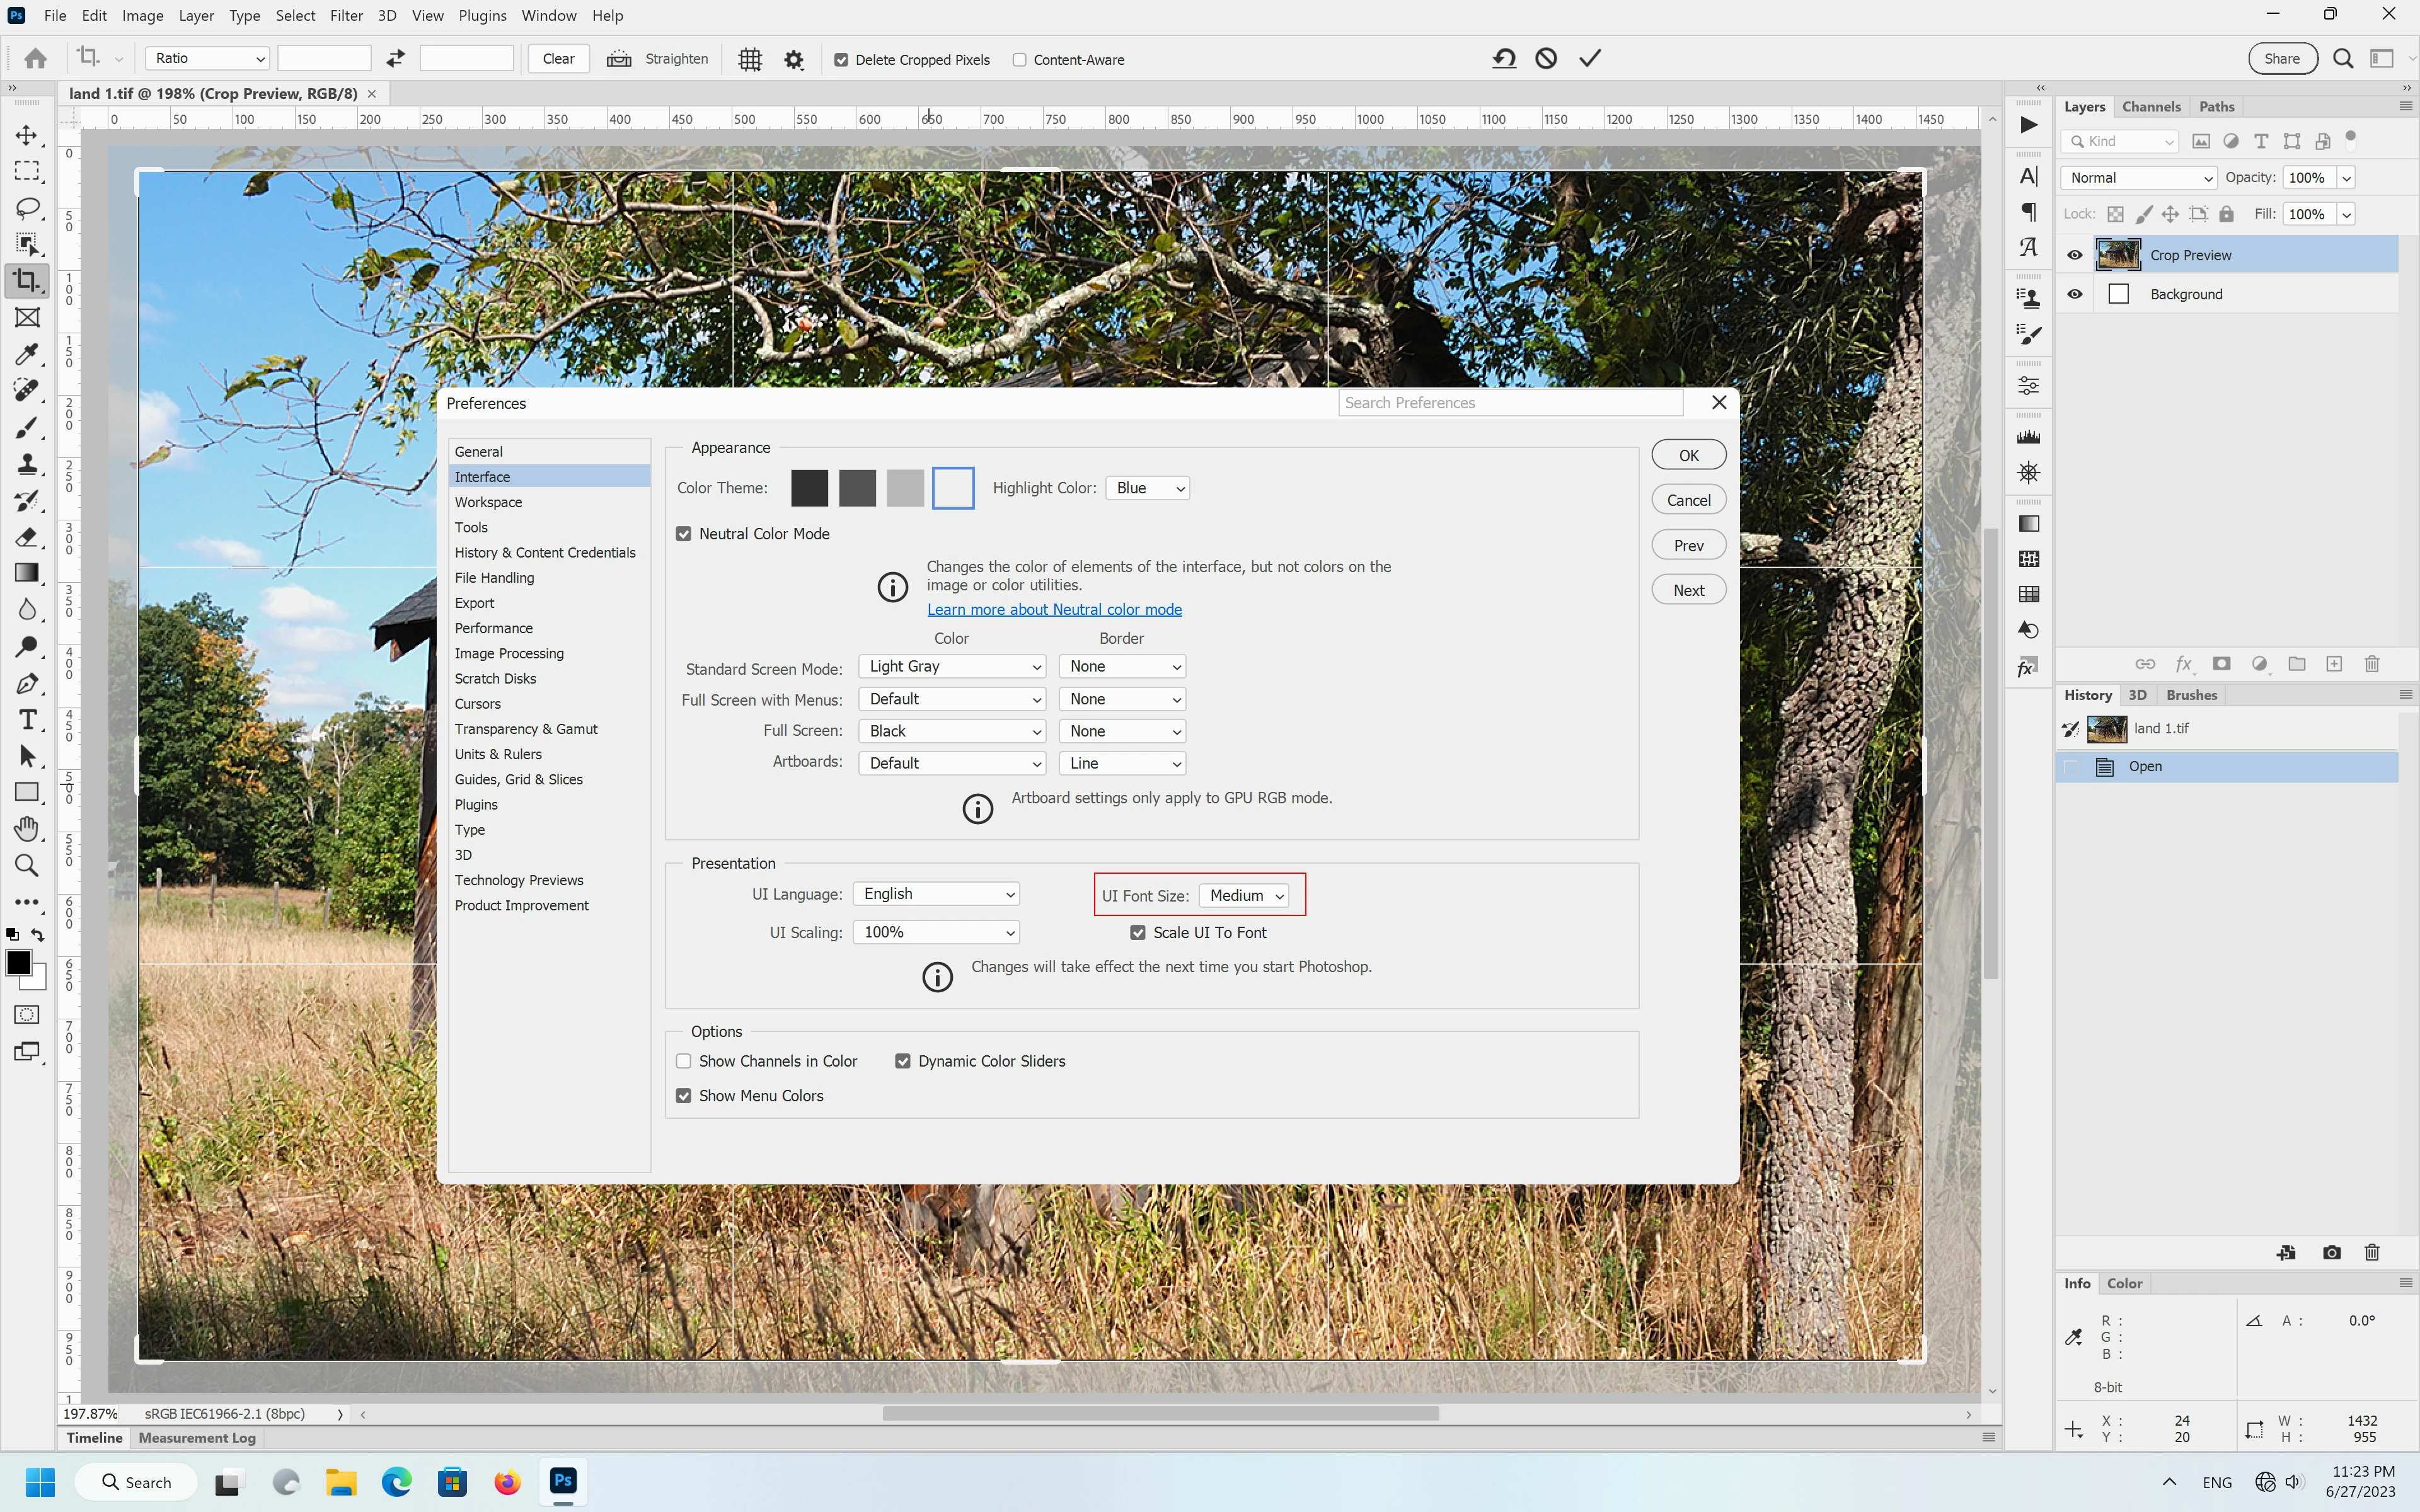This screenshot has height=1512, width=2420.
Task: Choose the darkest color theme swatch
Action: pos(809,488)
